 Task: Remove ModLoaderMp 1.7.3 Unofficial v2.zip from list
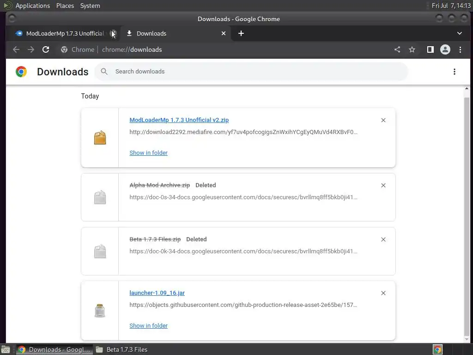click(383, 120)
